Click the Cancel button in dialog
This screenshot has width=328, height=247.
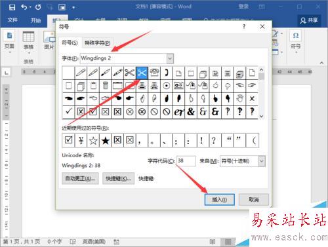click(x=254, y=200)
